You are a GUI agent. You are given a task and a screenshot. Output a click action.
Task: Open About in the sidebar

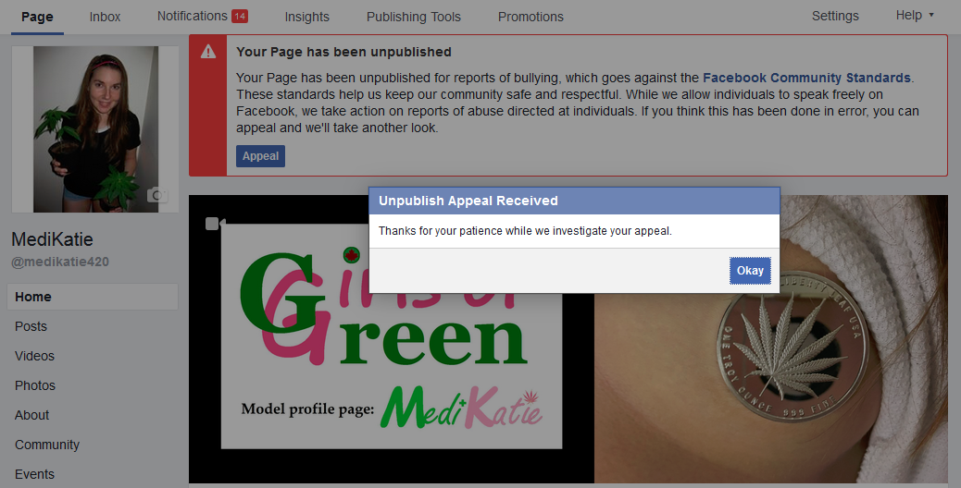pos(31,415)
